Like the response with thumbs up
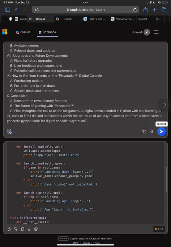Viewport: 171px width, 247px height. 9,229
